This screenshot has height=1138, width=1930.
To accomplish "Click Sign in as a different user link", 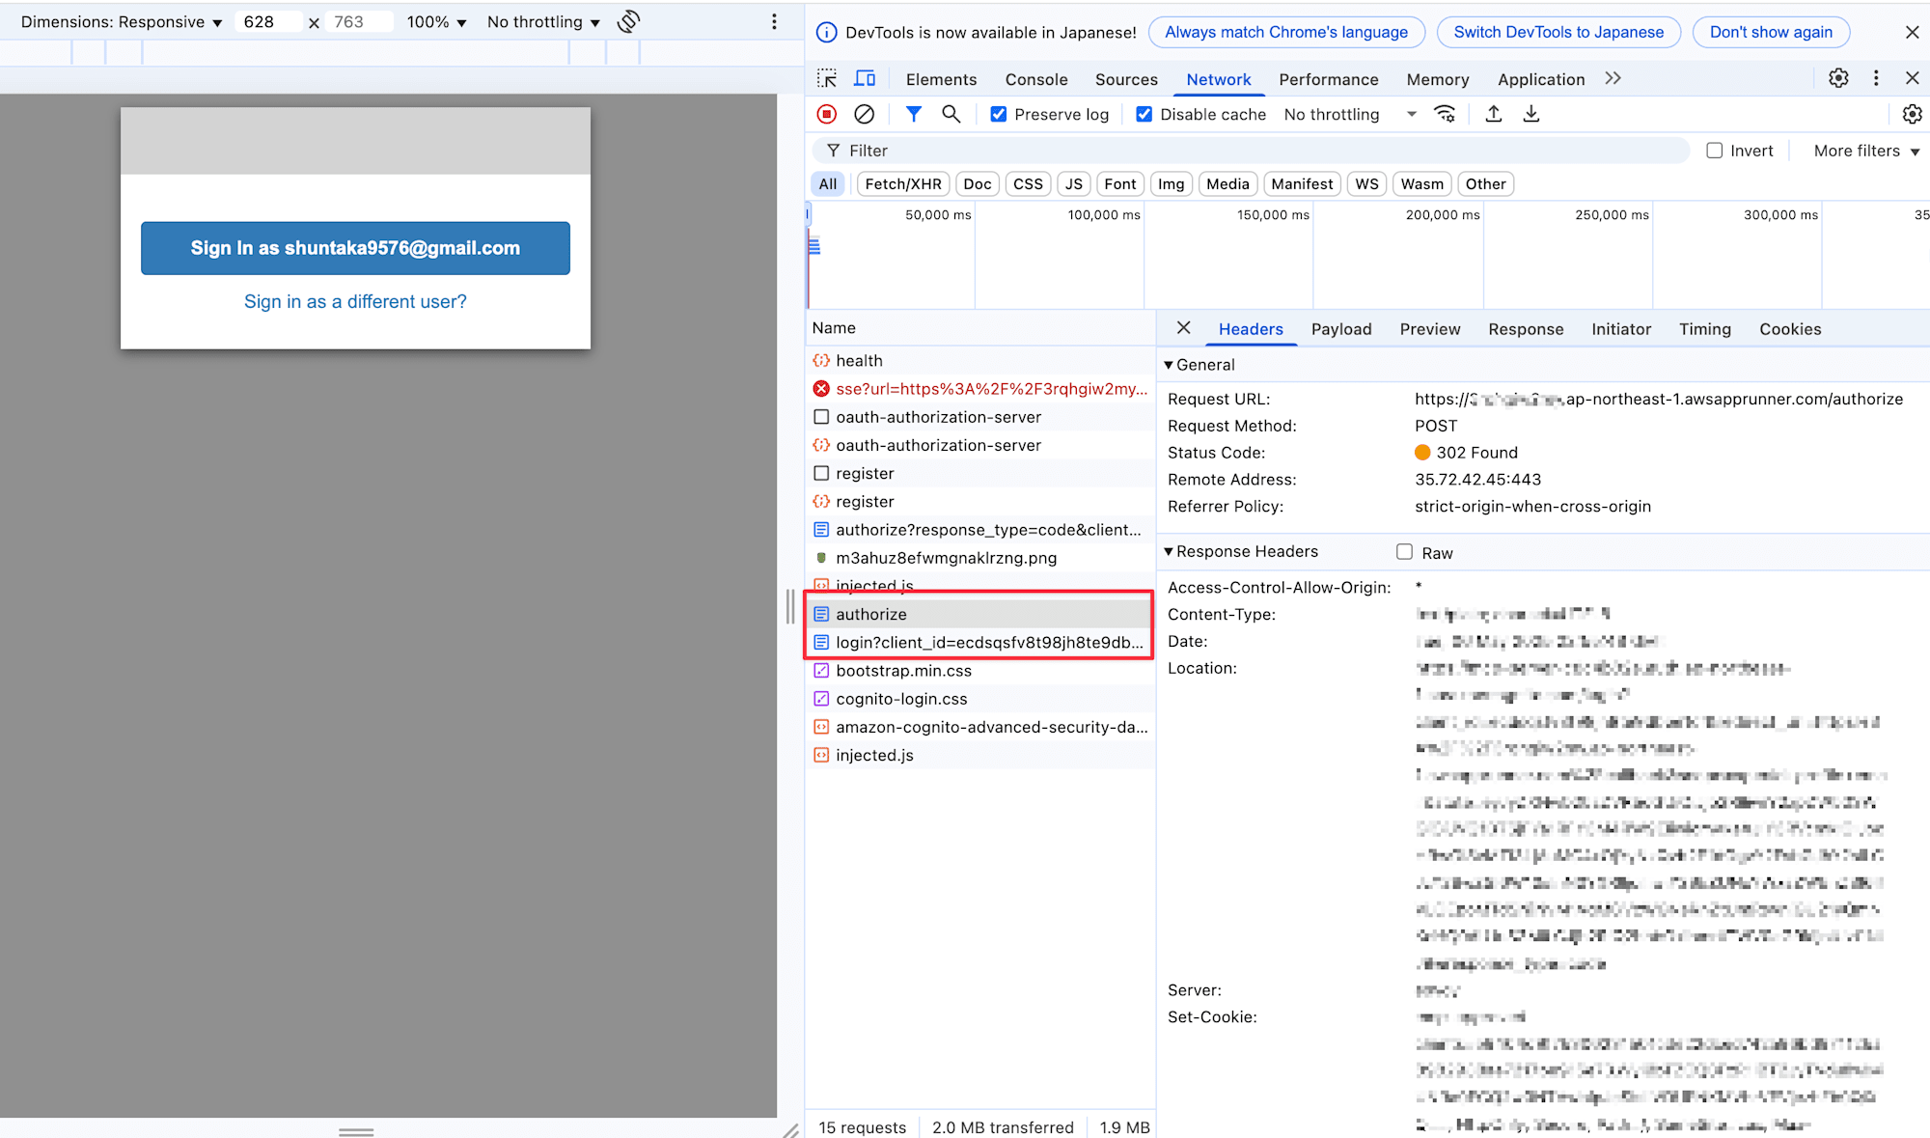I will point(355,301).
